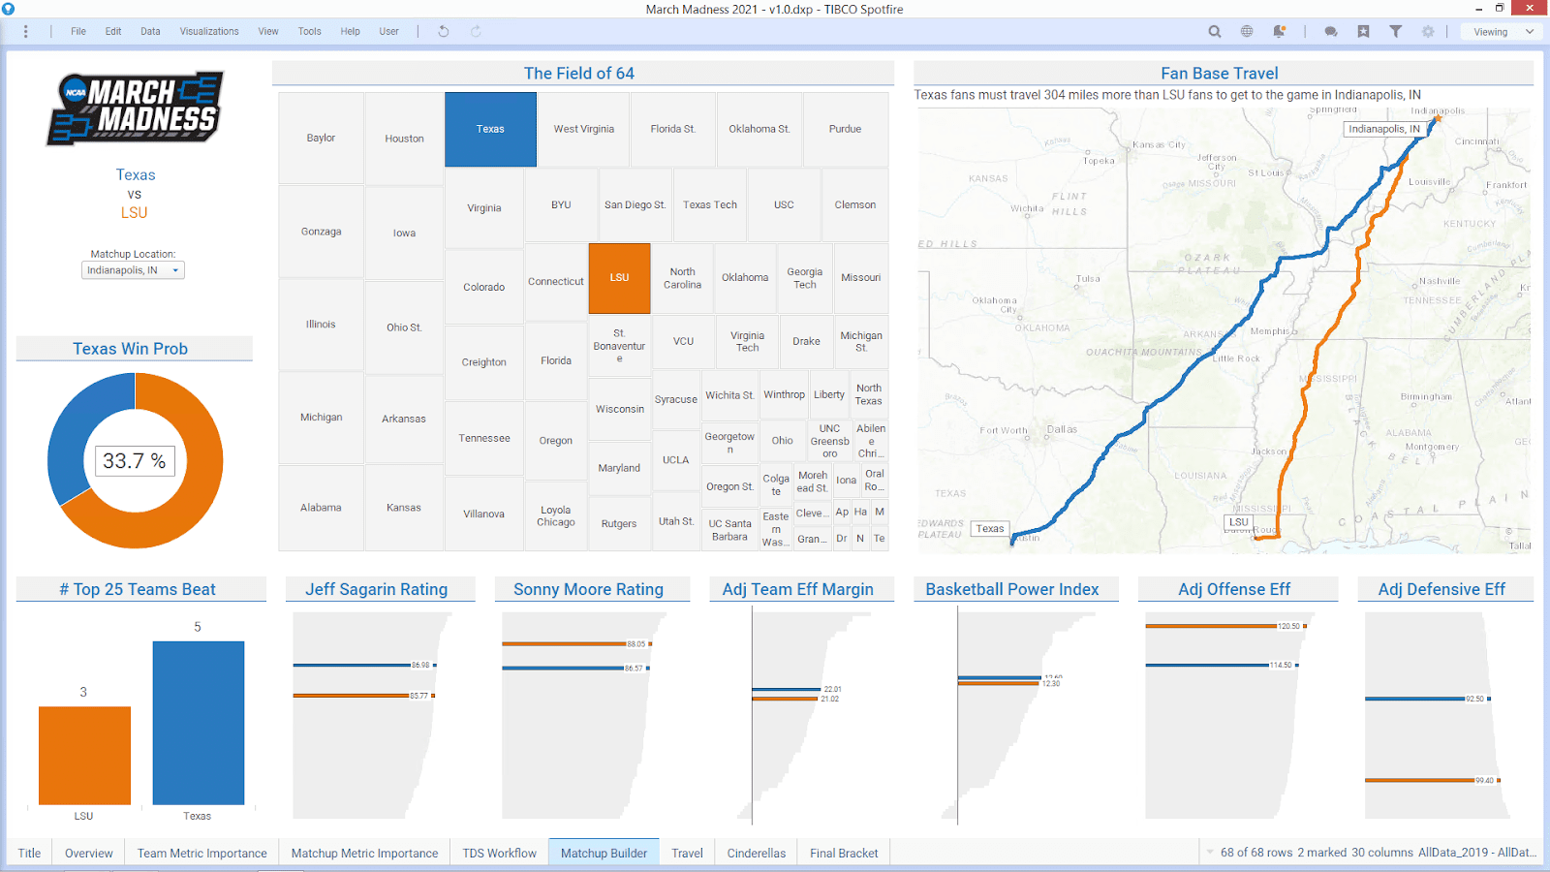Choose the West Virginia treemap tile

584,129
